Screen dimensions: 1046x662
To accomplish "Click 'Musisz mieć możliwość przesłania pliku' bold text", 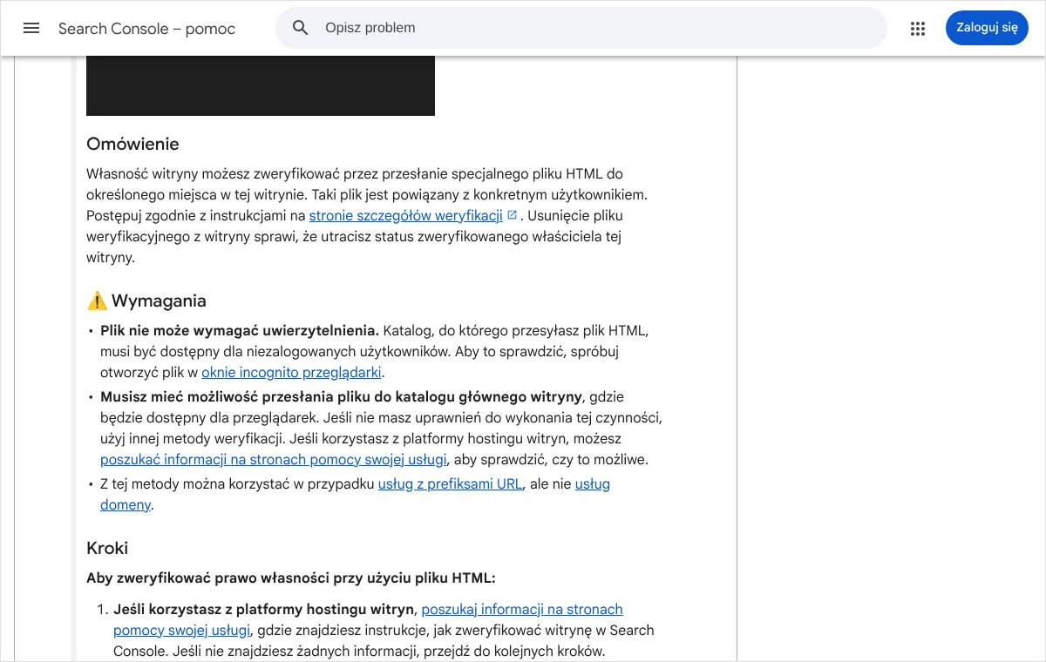I will click(341, 396).
